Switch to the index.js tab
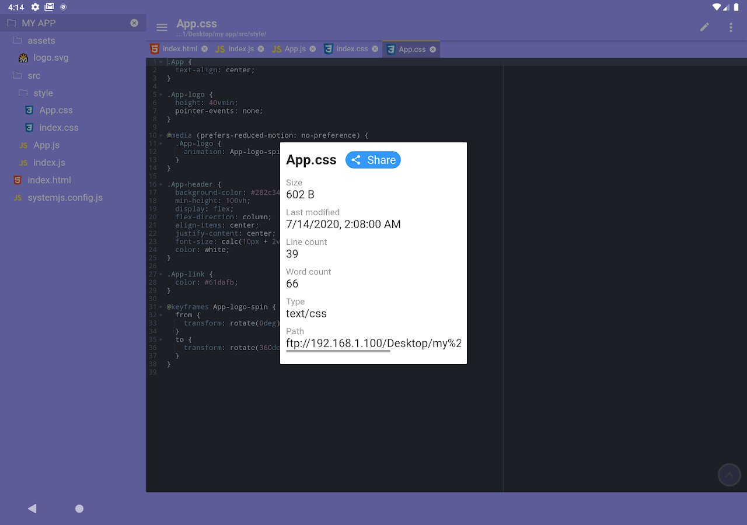 coord(240,49)
